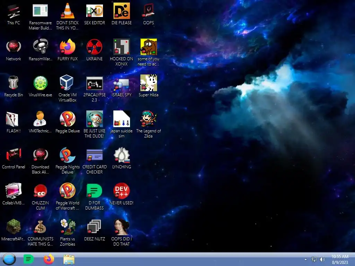This screenshot has height=266, width=355.
Task: Select the UKRAINE radiation icon
Action: coord(94,47)
